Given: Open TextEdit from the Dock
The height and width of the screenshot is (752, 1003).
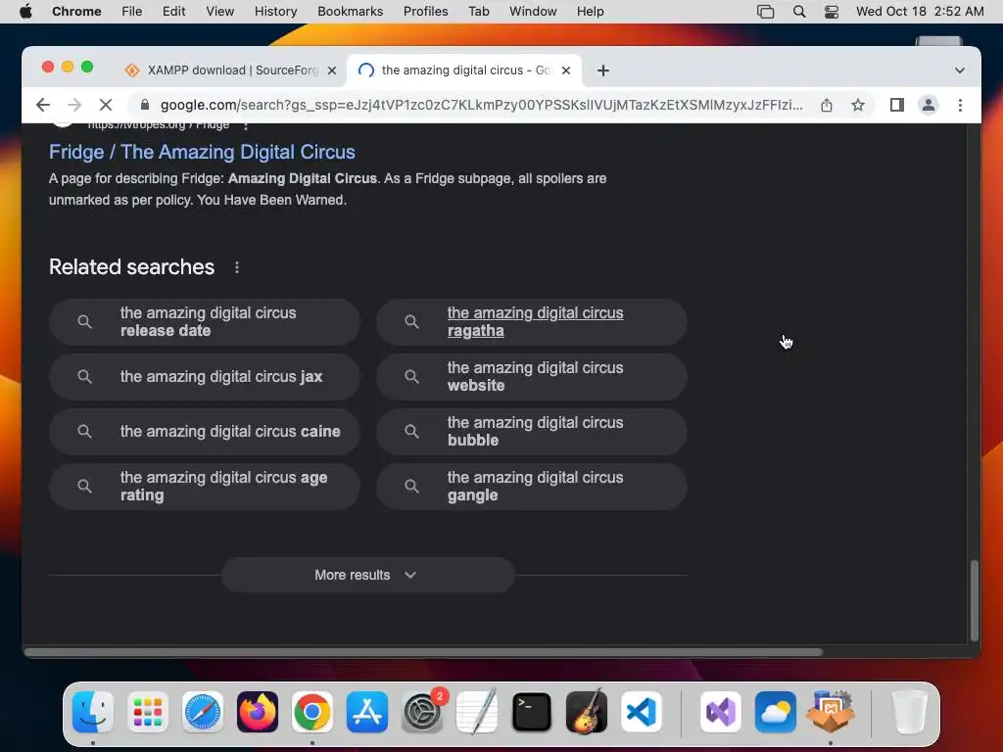Looking at the screenshot, I should click(477, 711).
